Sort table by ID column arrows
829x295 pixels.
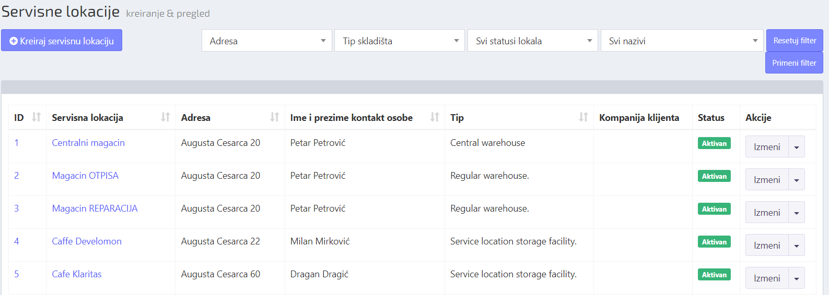[x=36, y=117]
